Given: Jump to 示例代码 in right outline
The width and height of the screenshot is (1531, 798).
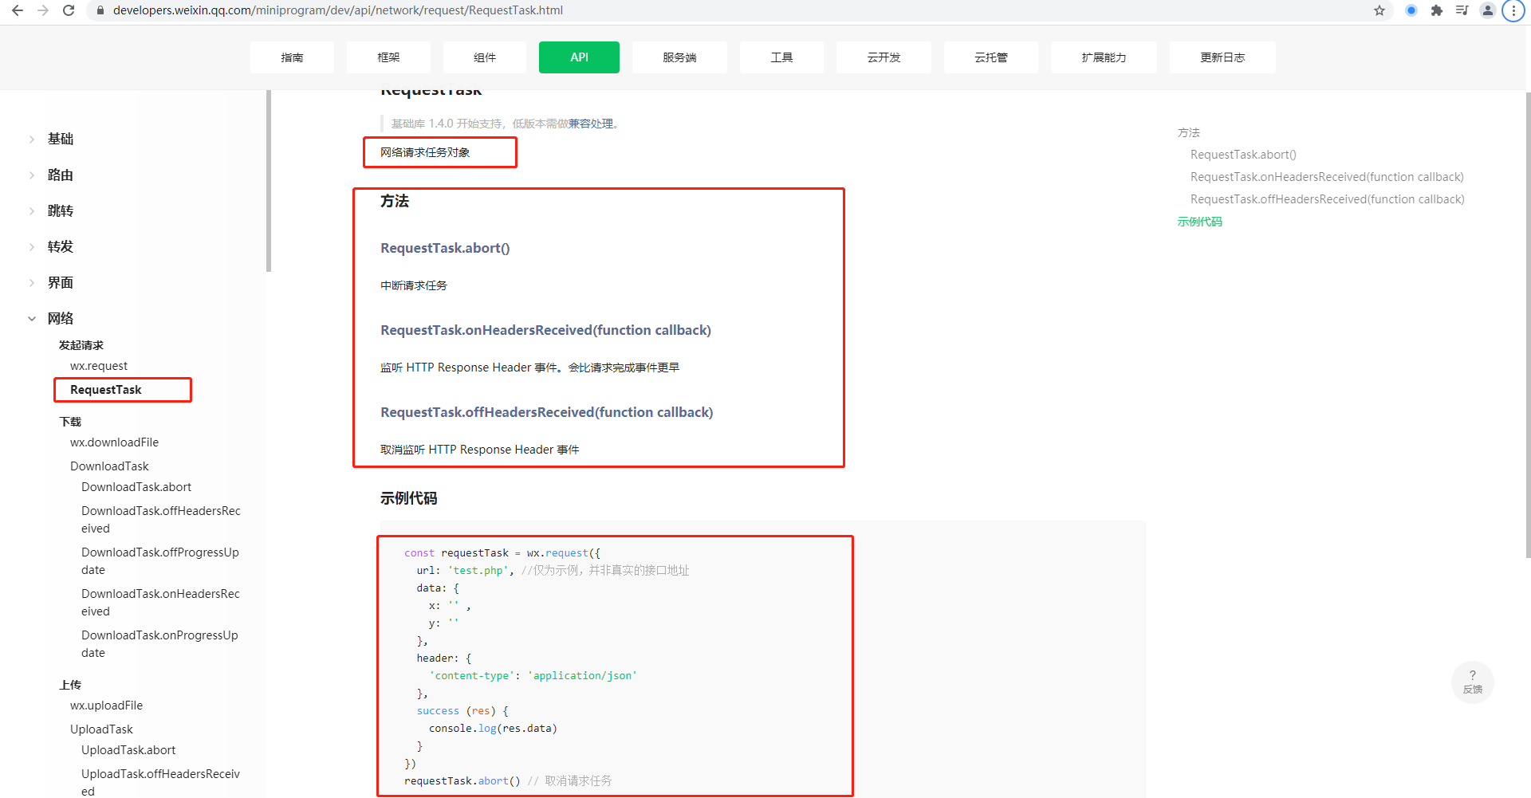Looking at the screenshot, I should tap(1200, 222).
